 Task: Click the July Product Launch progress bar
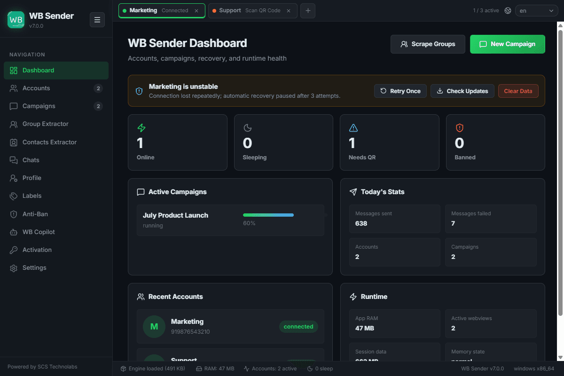268,215
